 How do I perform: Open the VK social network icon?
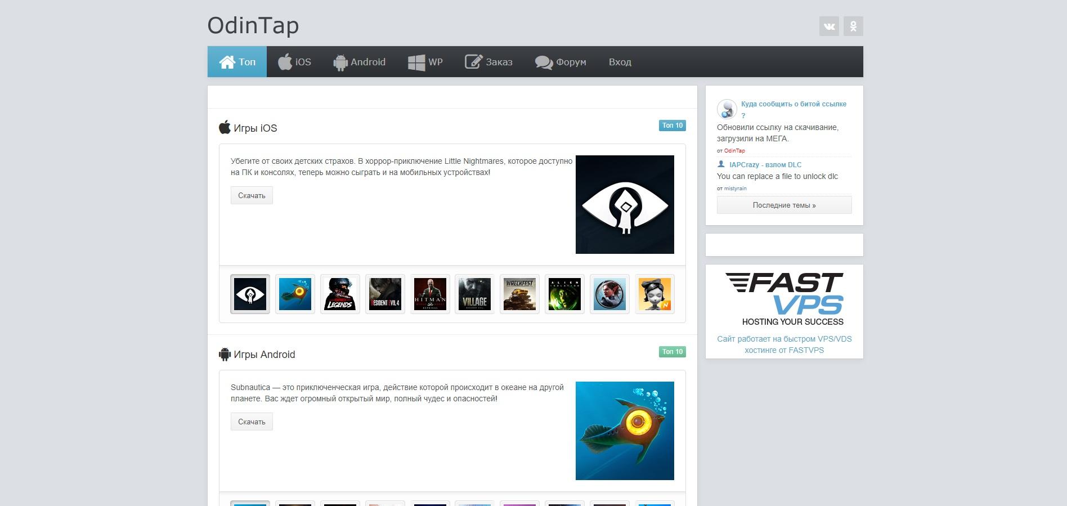(829, 26)
